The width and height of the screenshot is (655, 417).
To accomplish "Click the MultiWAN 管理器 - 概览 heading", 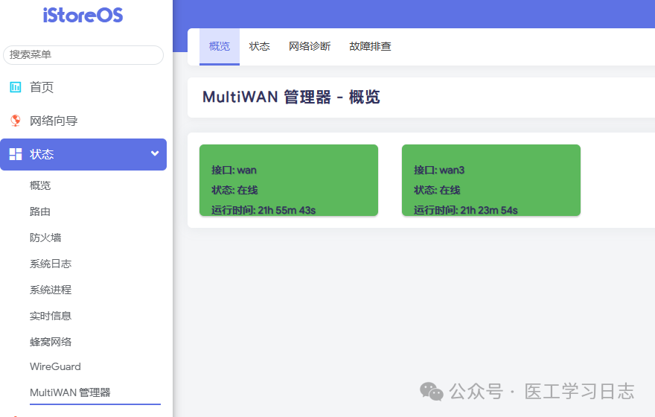I will 291,97.
